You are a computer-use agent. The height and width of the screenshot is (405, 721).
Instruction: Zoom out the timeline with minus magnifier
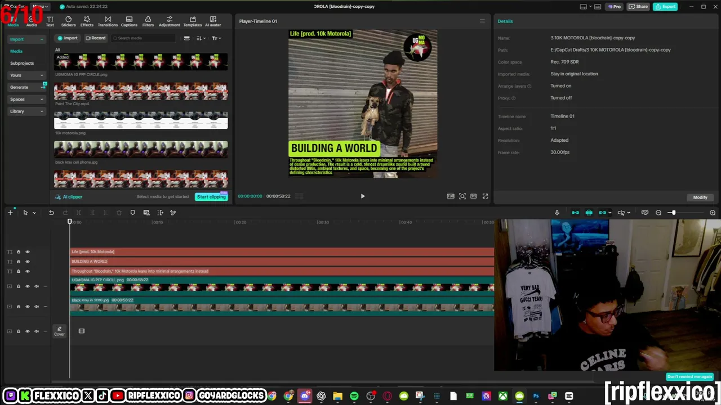[x=658, y=213]
